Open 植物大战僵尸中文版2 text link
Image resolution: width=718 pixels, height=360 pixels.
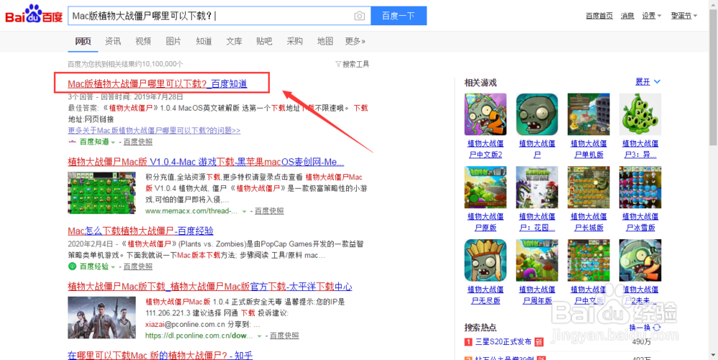[485, 149]
